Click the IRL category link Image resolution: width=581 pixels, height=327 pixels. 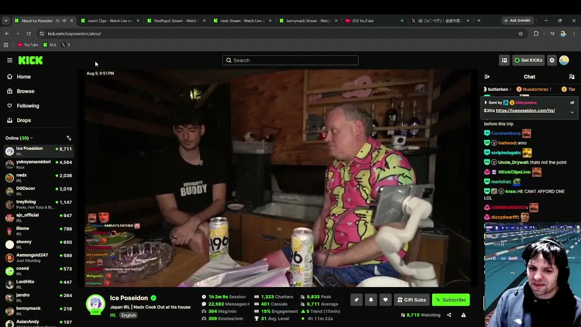pyautogui.click(x=113, y=315)
